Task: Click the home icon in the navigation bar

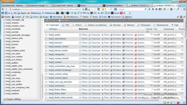Action: (x=156, y=9)
